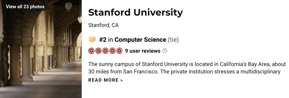Click the double-arrow after READ MORE
The image size is (289, 98).
tap(121, 80)
